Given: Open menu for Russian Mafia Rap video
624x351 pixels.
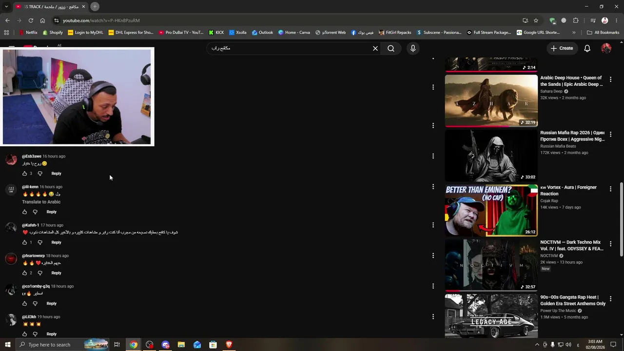Looking at the screenshot, I should click(610, 134).
